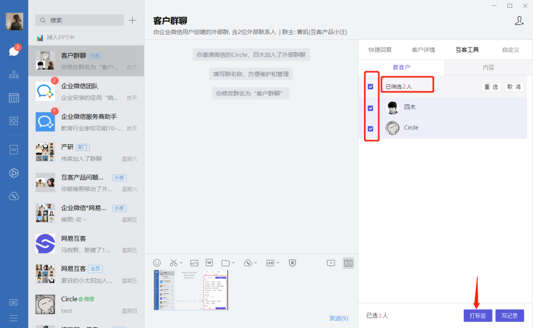Viewport: 533px width, 328px height.
Task: Select the 内容 sub-tab
Action: pyautogui.click(x=489, y=67)
